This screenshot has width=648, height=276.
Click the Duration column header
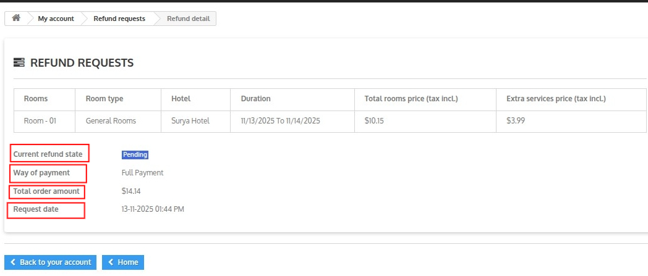(x=255, y=99)
